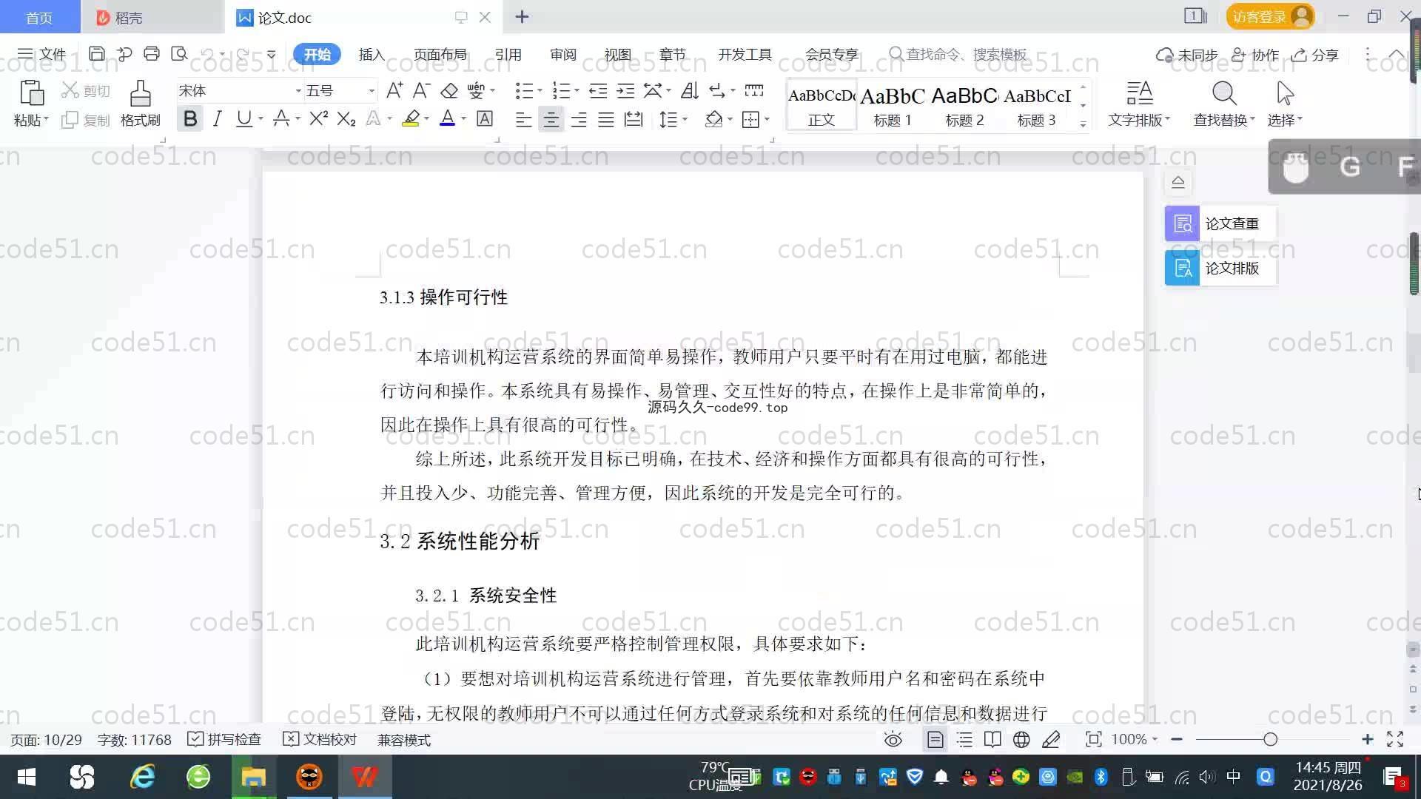Enter full screen display icon
Screen dimensions: 1421x799
tap(1395, 739)
